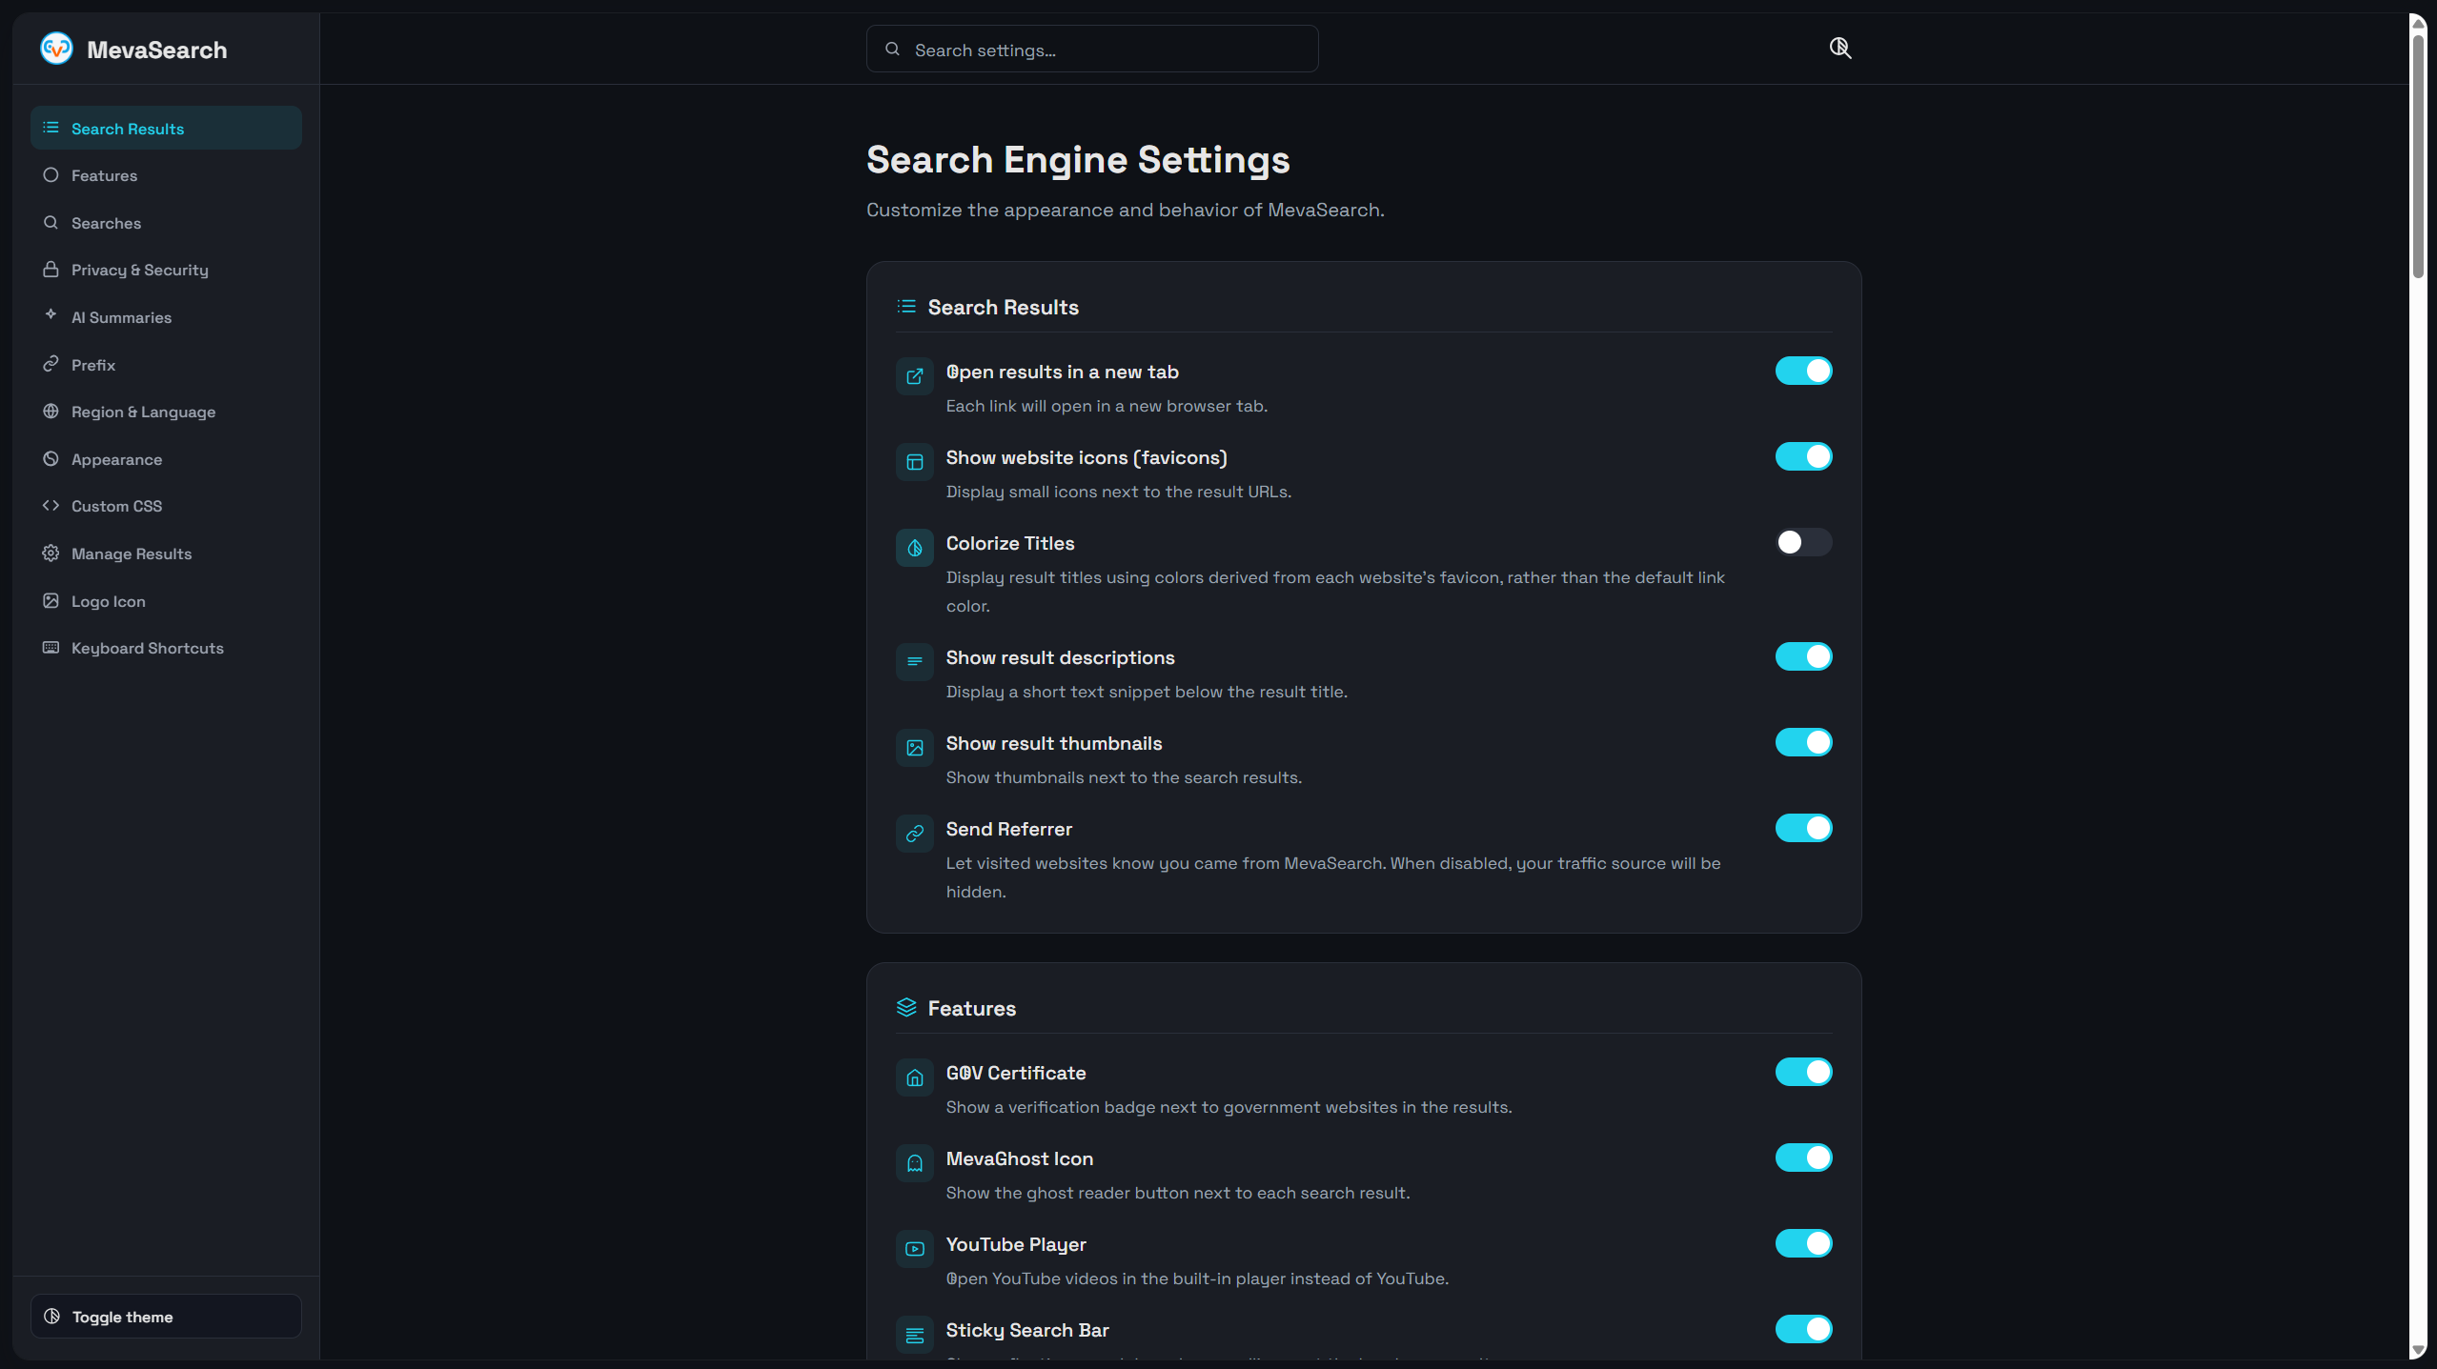Click the Region & Language globe icon
The image size is (2437, 1369).
pos(51,411)
